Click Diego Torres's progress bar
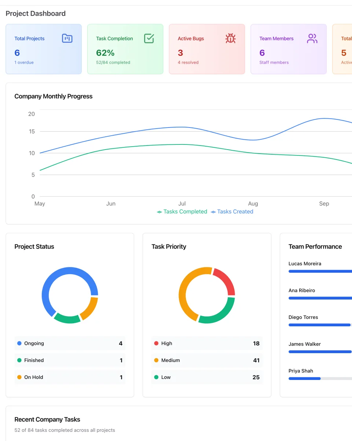The height and width of the screenshot is (441, 352). [320, 325]
